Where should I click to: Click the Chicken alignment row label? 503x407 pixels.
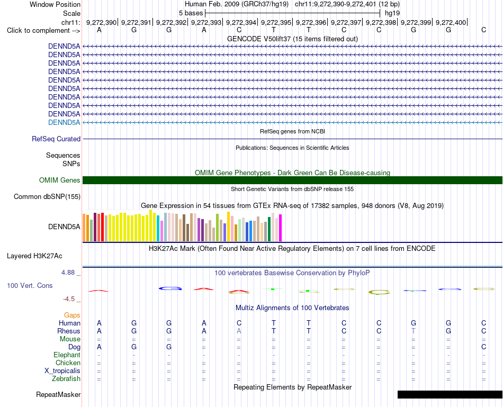68,363
